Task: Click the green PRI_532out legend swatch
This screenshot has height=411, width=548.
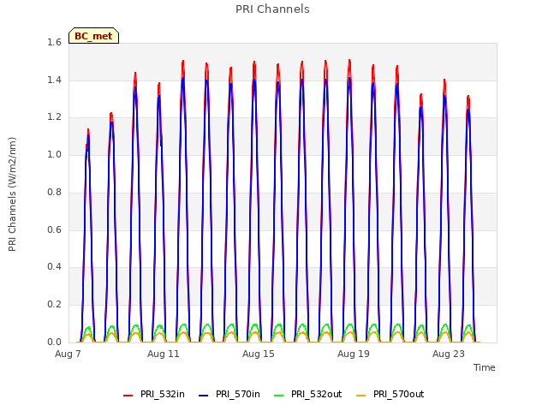Action: tap(279, 396)
